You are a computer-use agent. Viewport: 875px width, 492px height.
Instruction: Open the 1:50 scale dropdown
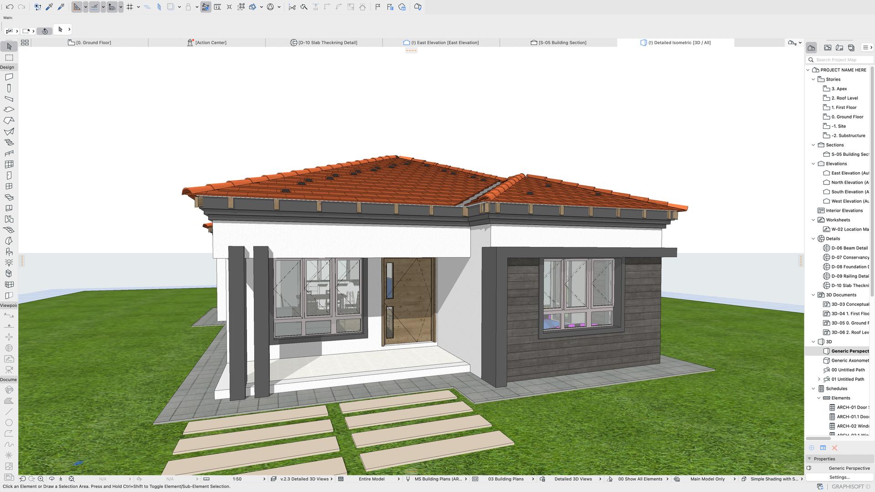pos(237,479)
